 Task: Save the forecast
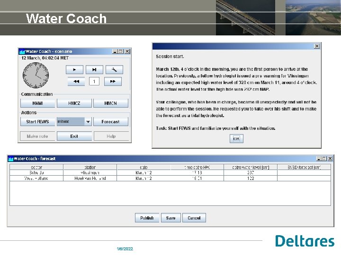[170, 218]
